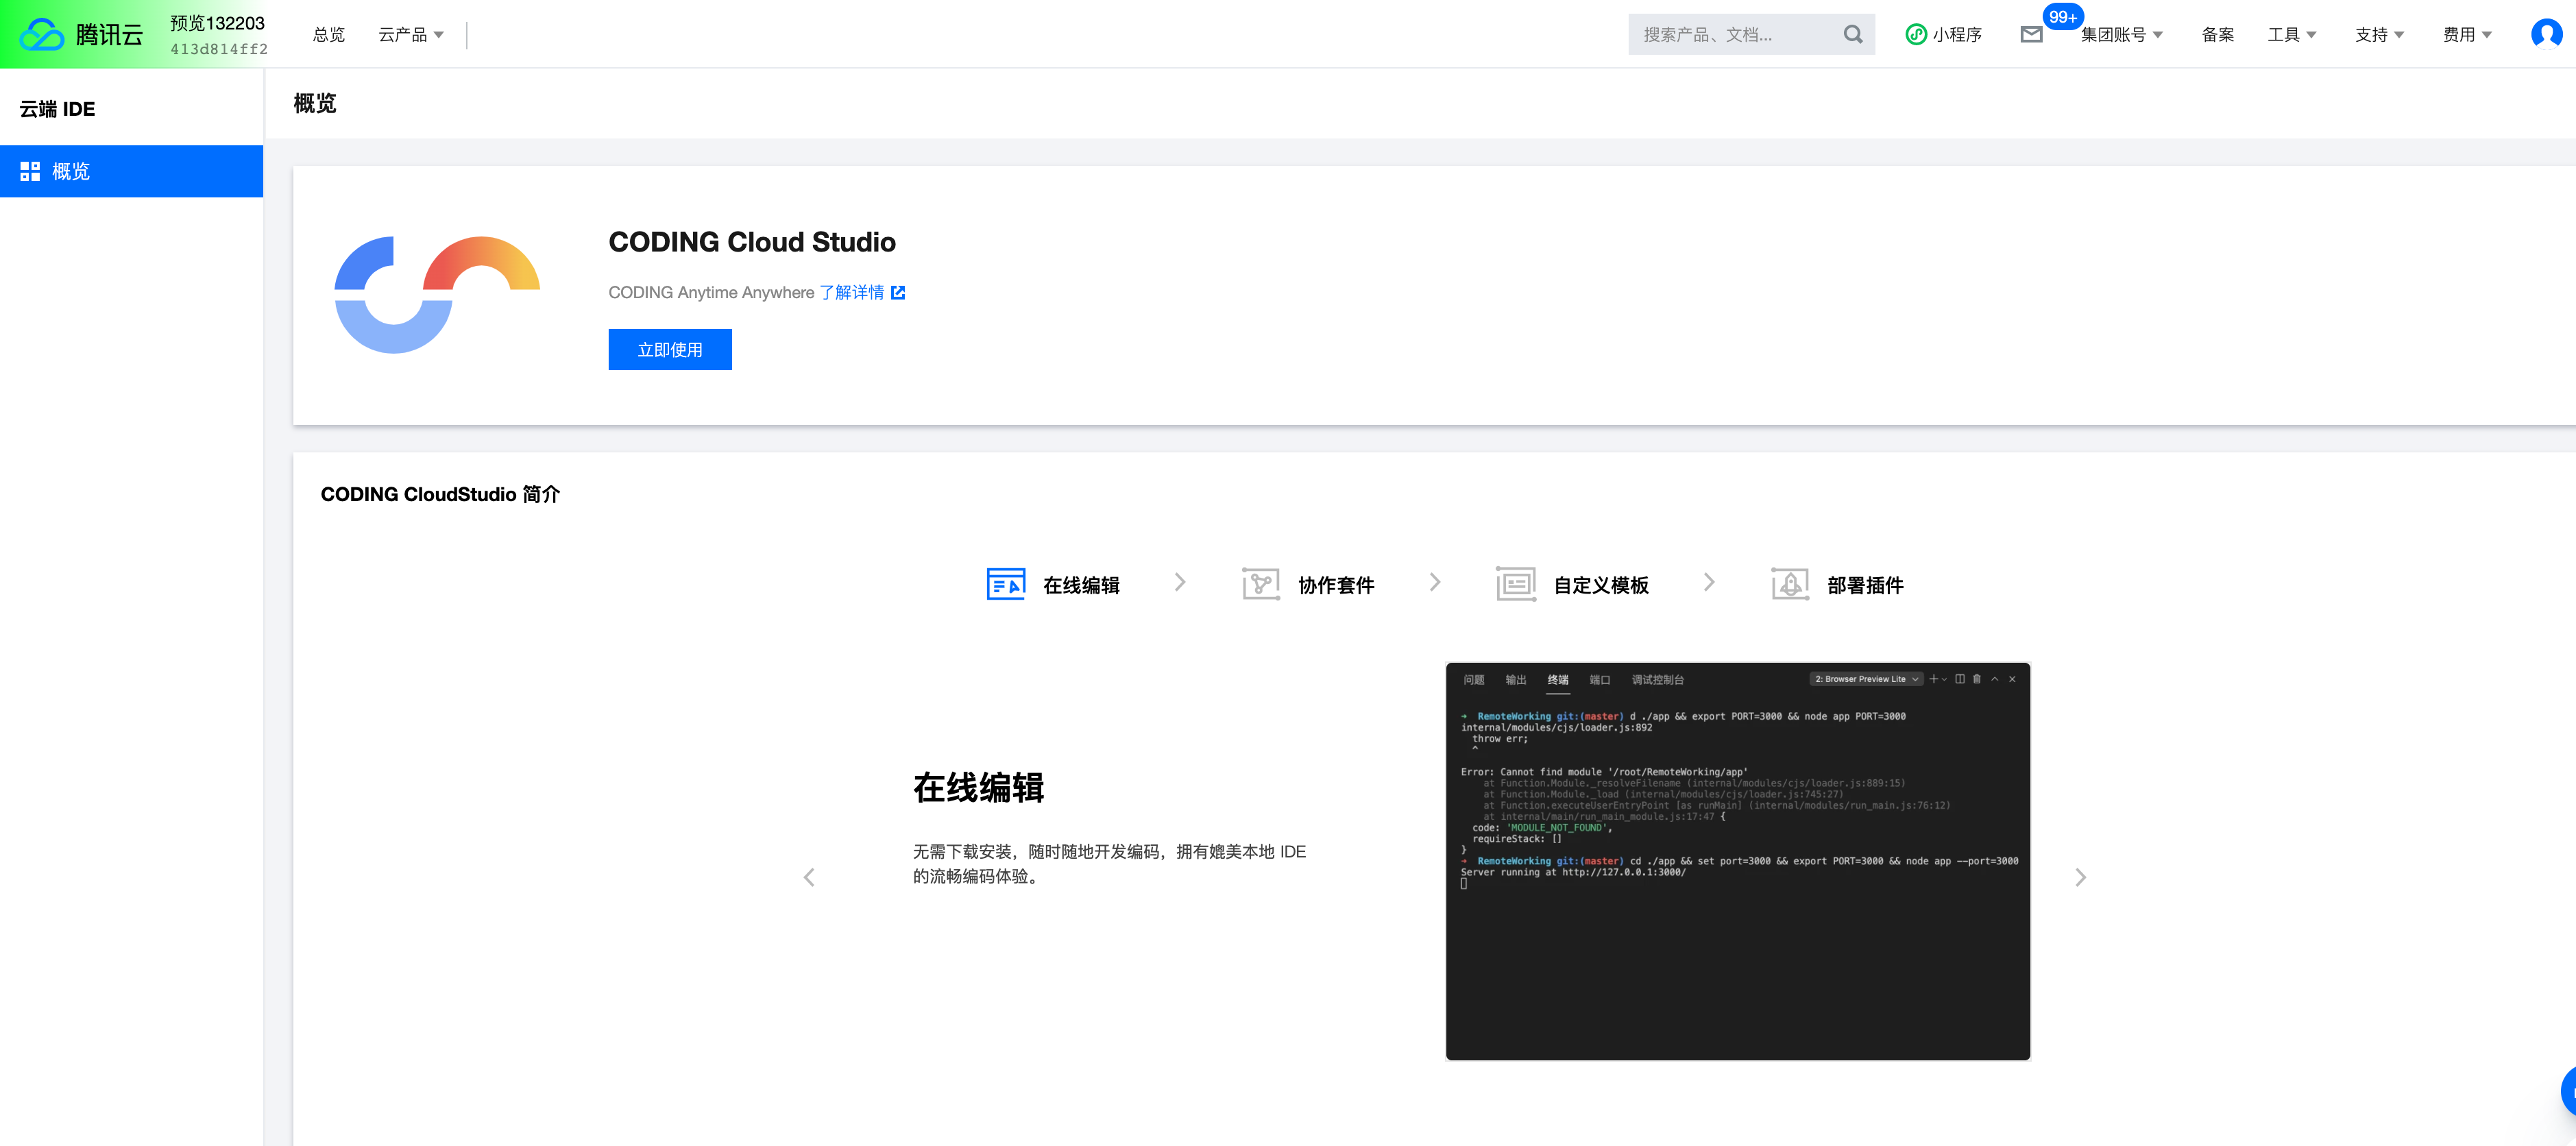Viewport: 2576px width, 1146px height.
Task: Click the 概览 sidebar grid icon
Action: 30,171
